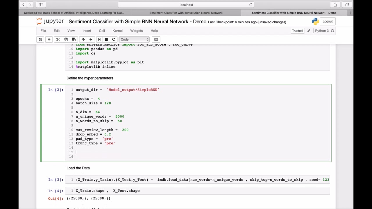Reload the page in the address bar
372x209 pixels.
click(x=251, y=5)
